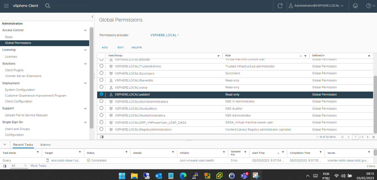Select radio for VSPHERE.LOCAL\NsxAdministrators
This screenshot has height=180, width=377.
click(101, 115)
